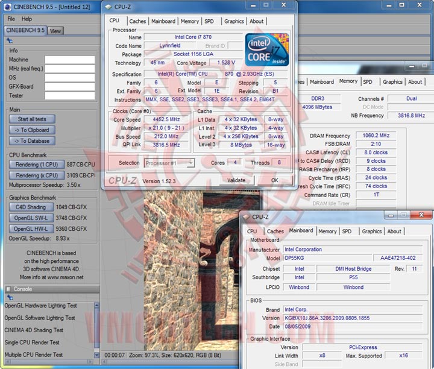Click the Tester input field
Viewport: 434px width, 369px height.
tap(70, 95)
